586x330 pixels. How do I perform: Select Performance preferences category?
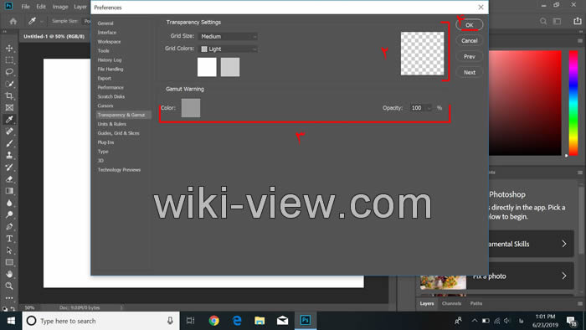[111, 87]
